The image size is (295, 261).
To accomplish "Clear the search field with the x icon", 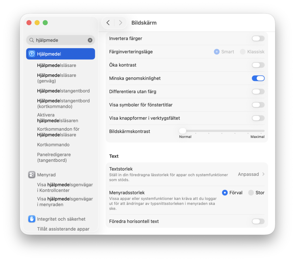I will [x=90, y=40].
